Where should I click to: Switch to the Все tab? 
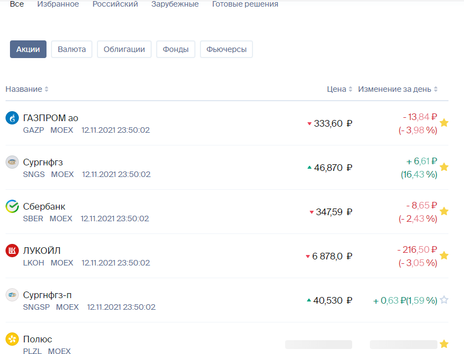17,4
